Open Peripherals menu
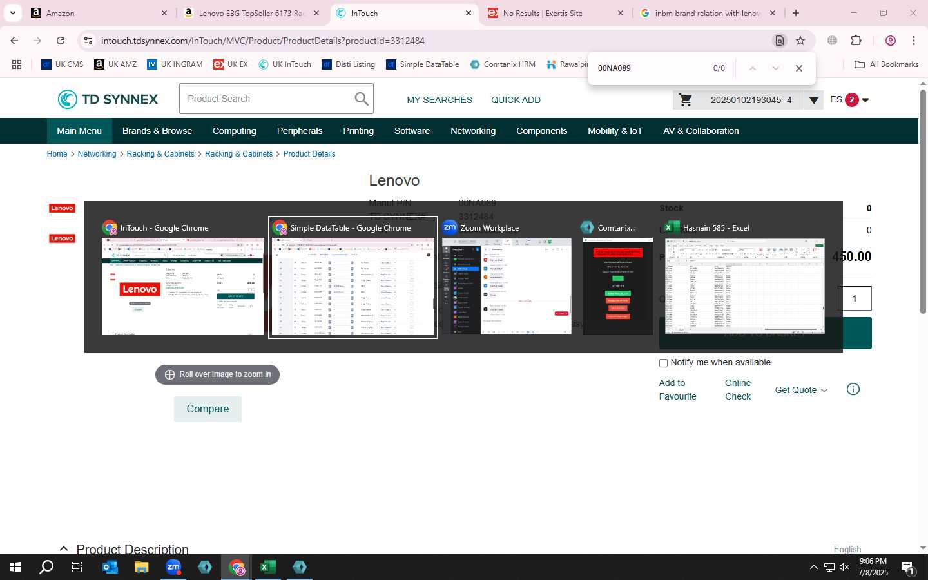 pos(300,131)
